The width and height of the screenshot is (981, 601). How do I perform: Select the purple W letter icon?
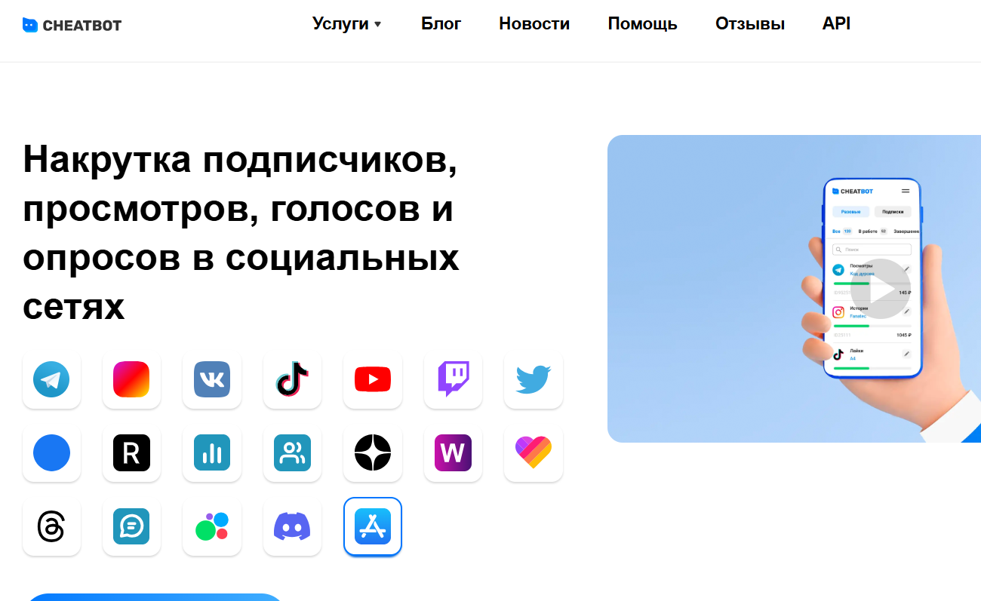(453, 453)
